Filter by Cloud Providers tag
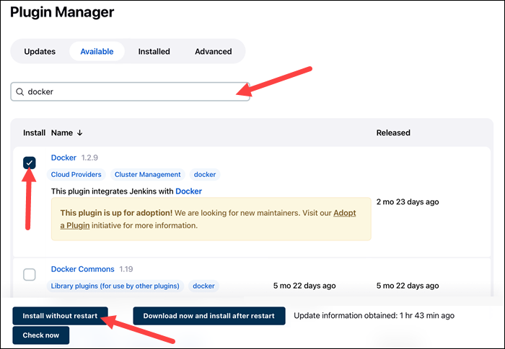Screen dimensions: 505x349 76,174
